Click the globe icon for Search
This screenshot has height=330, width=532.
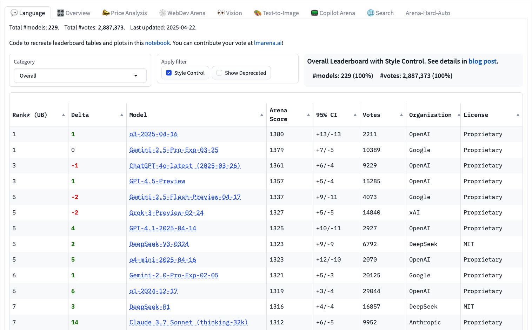(371, 13)
